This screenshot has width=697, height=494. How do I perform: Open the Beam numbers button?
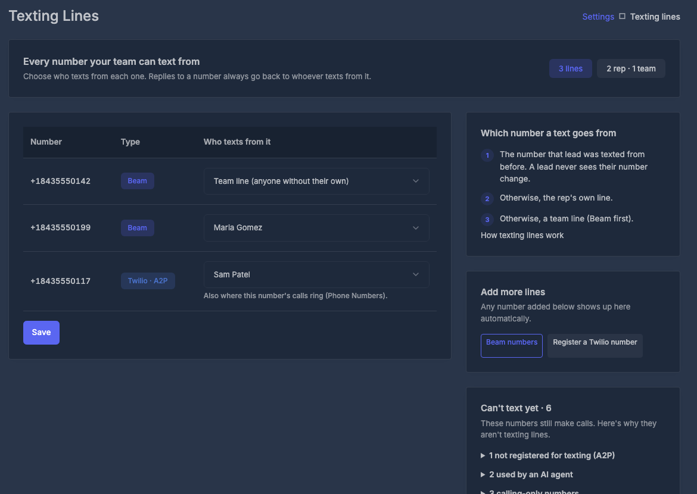tap(512, 345)
